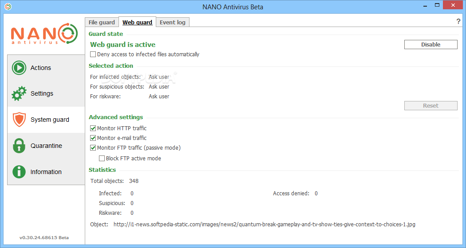Click the Riskware statistic label
The height and width of the screenshot is (248, 466).
coord(110,213)
